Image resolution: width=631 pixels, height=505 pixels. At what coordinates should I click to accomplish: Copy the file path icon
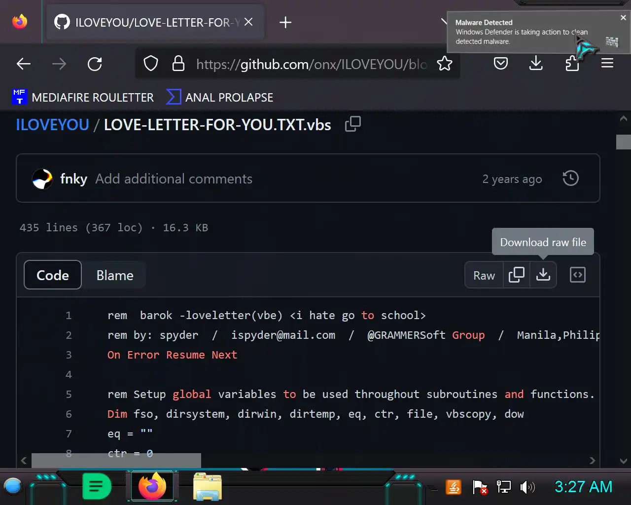click(x=353, y=124)
